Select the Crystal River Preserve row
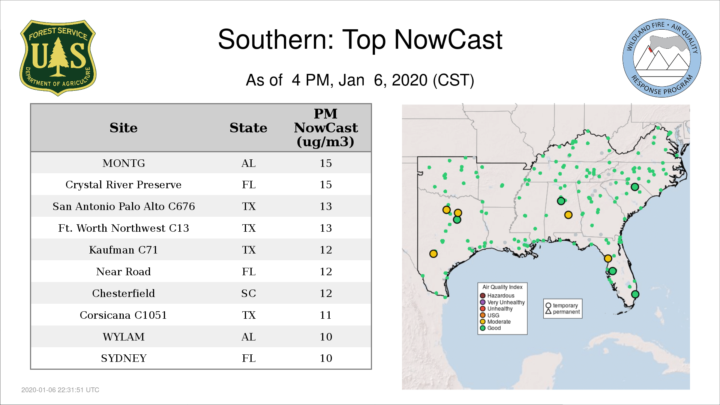Viewport: 720px width, 405px height. pos(201,184)
